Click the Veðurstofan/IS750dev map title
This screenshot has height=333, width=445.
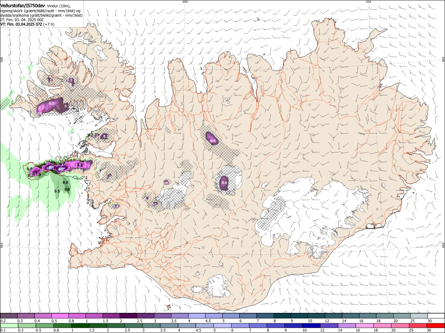pyautogui.click(x=23, y=6)
